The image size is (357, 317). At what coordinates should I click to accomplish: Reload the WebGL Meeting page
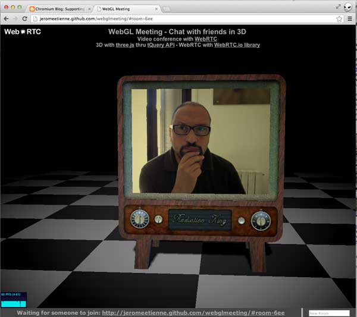tap(26, 19)
